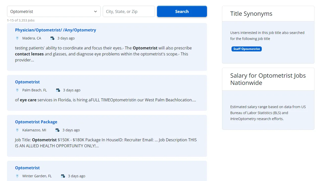Image resolution: width=325 pixels, height=181 pixels.
Task: Click the location pin icon beside Kalamazoo, MI
Action: click(x=17, y=130)
